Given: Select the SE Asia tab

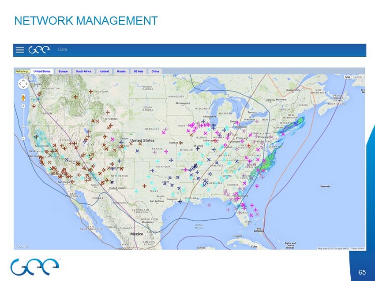Looking at the screenshot, I should (138, 71).
